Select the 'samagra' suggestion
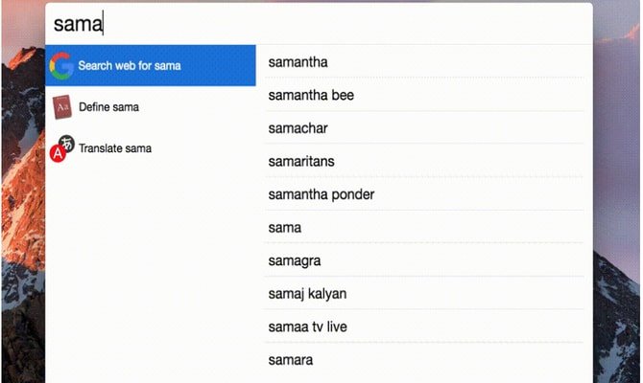 point(424,260)
